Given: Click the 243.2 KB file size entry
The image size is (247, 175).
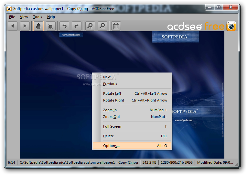Looking at the screenshot, I should tap(149, 162).
